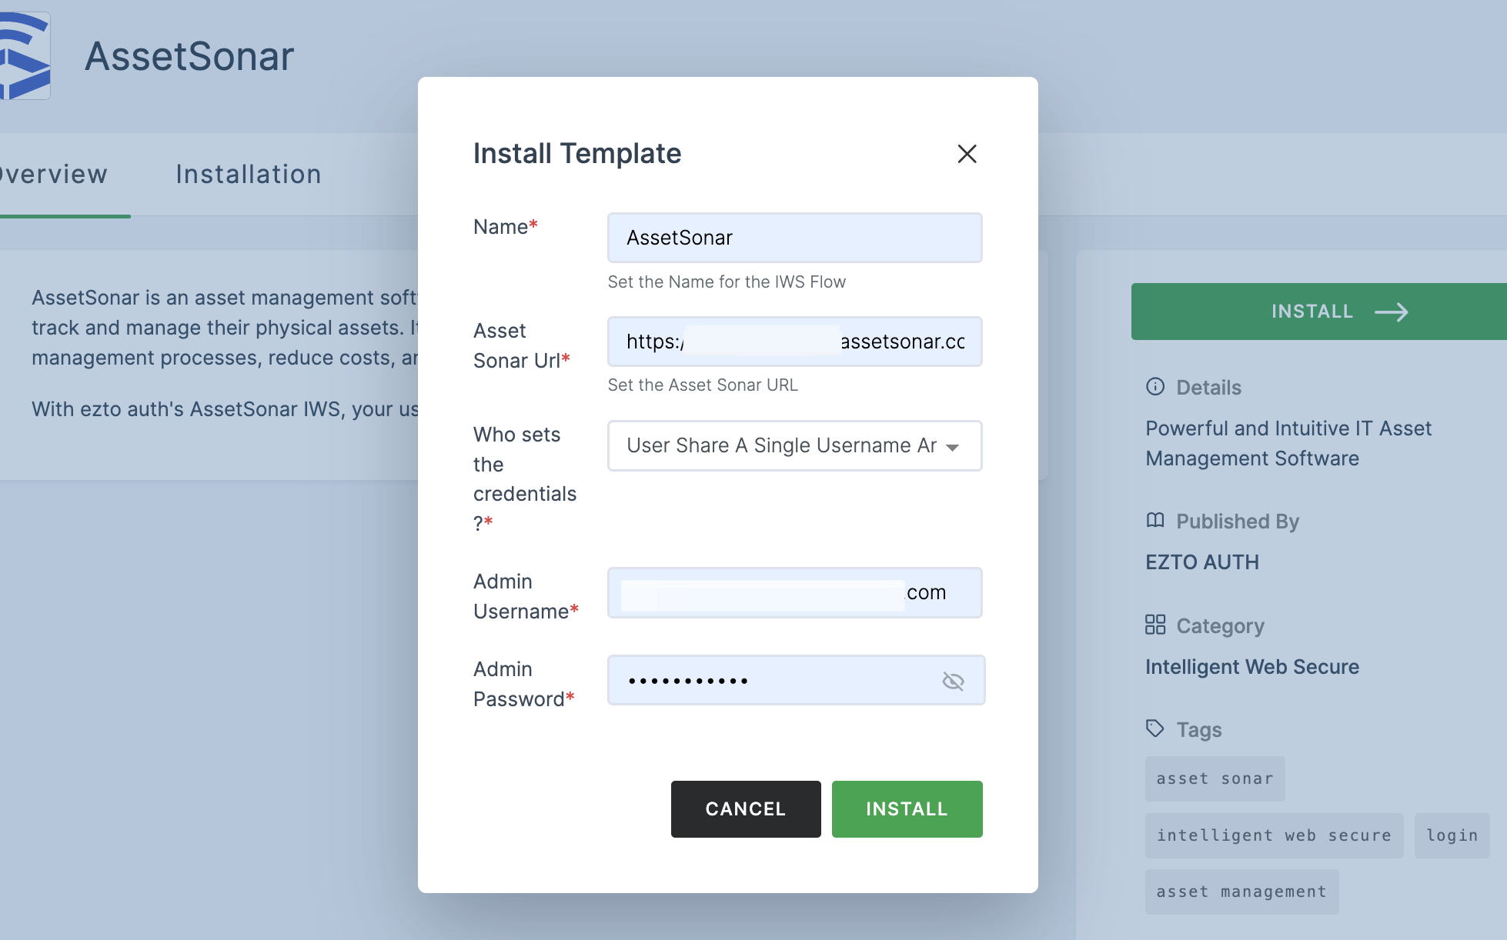This screenshot has width=1507, height=940.
Task: Open the 'Who sets the credentials' dropdown
Action: click(x=794, y=445)
